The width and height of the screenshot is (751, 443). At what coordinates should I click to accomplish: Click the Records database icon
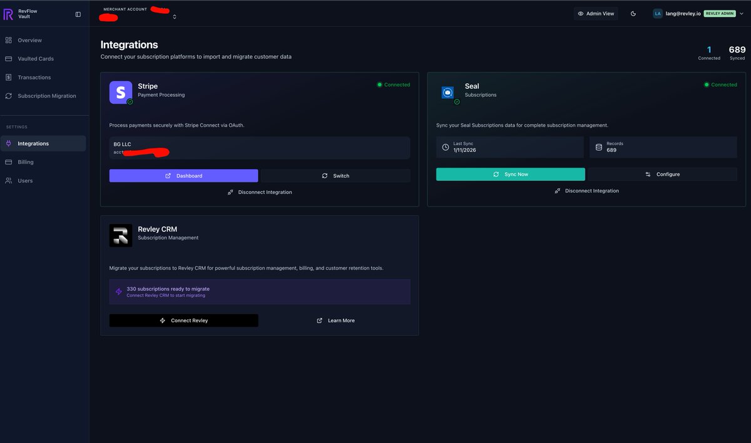pos(599,147)
